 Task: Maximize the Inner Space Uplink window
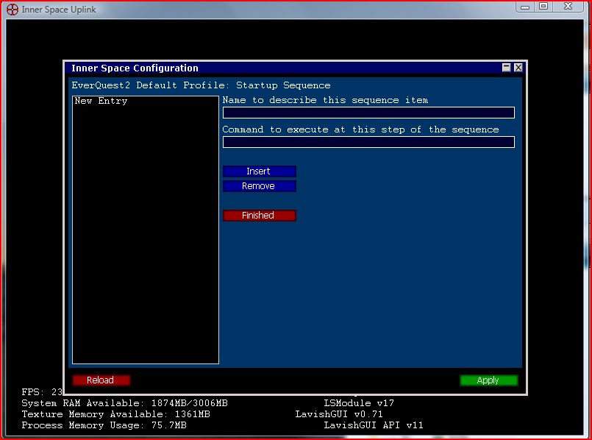543,7
